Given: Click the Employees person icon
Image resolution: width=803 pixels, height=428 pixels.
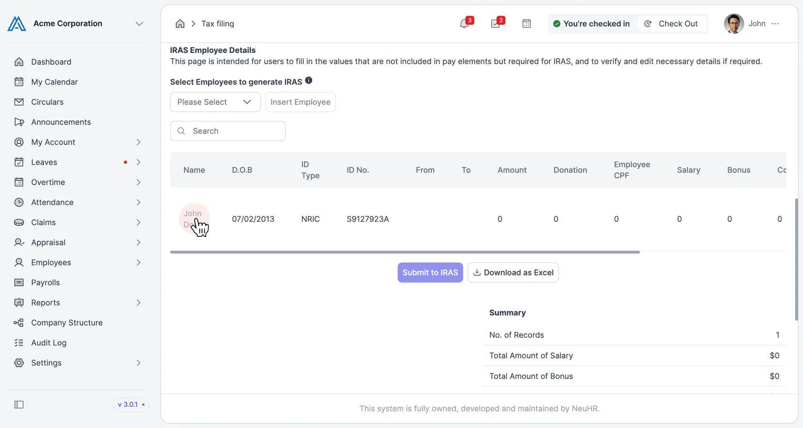Looking at the screenshot, I should click(19, 262).
